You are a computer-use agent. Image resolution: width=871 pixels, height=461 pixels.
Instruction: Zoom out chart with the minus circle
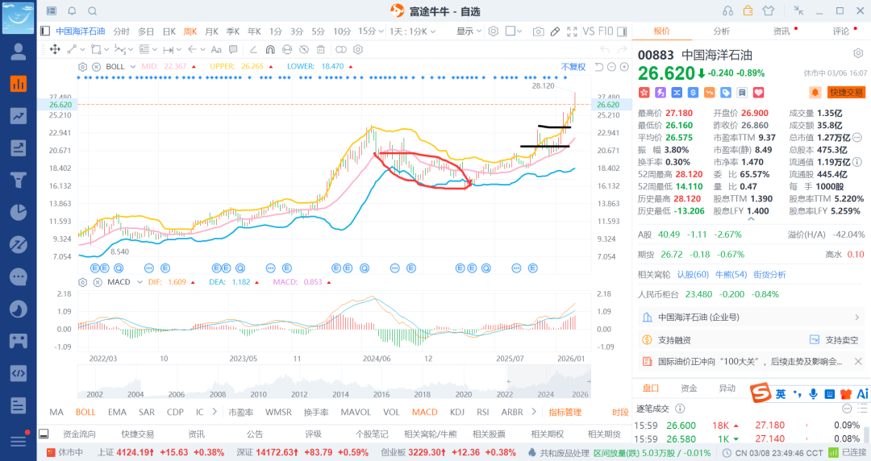coord(611,67)
